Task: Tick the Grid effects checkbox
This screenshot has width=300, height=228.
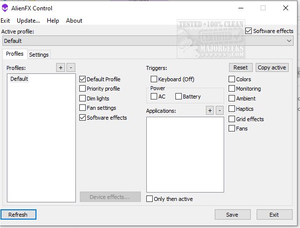Action: 232,119
